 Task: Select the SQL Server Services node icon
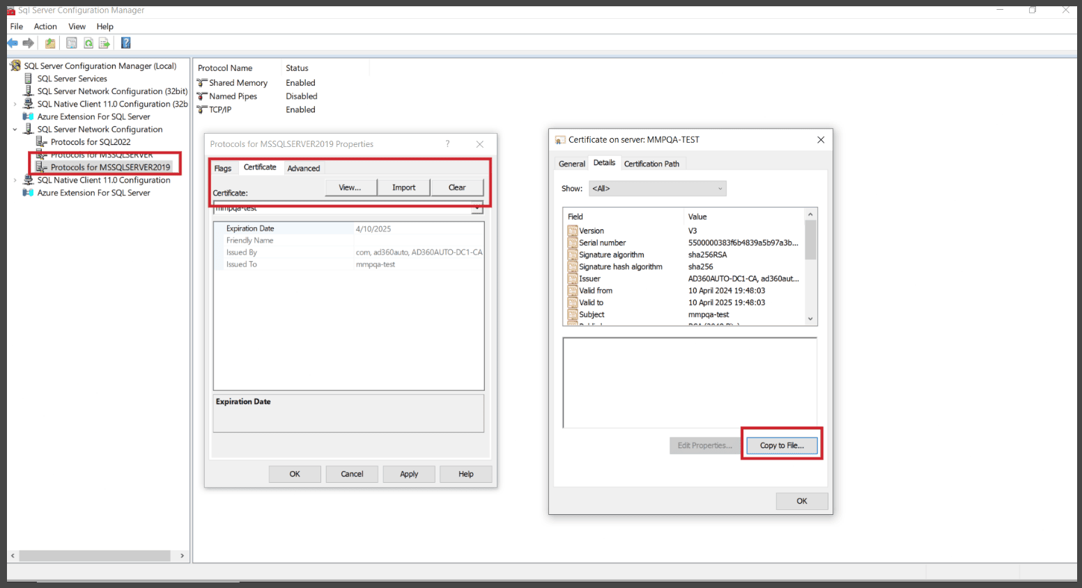29,78
